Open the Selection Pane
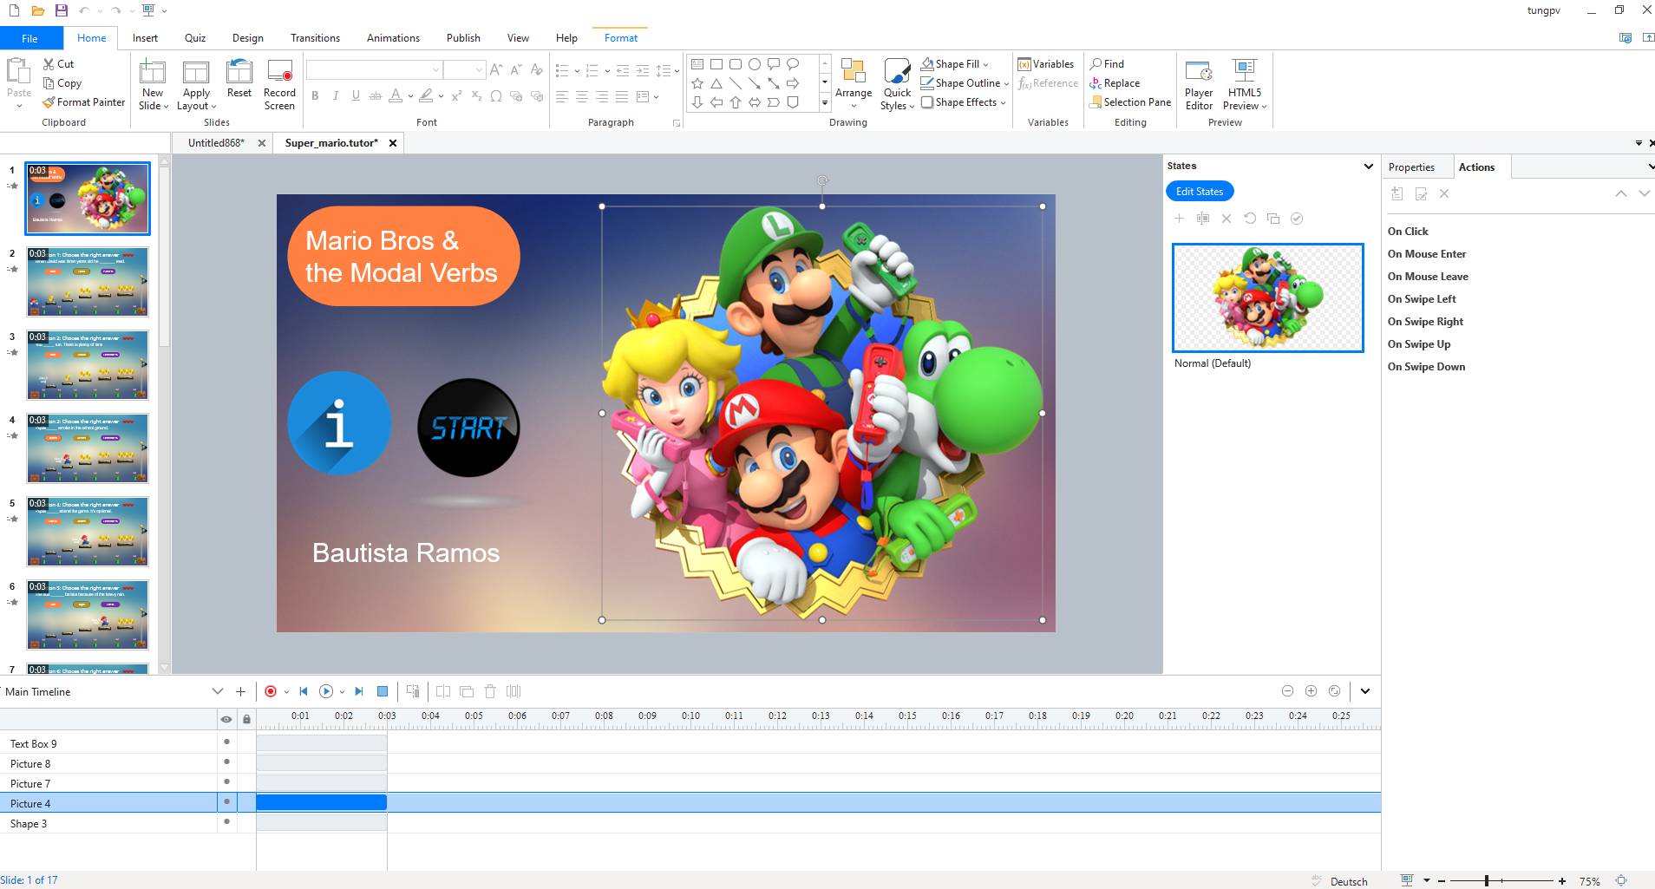Viewport: 1655px width, 889px height. (1130, 102)
